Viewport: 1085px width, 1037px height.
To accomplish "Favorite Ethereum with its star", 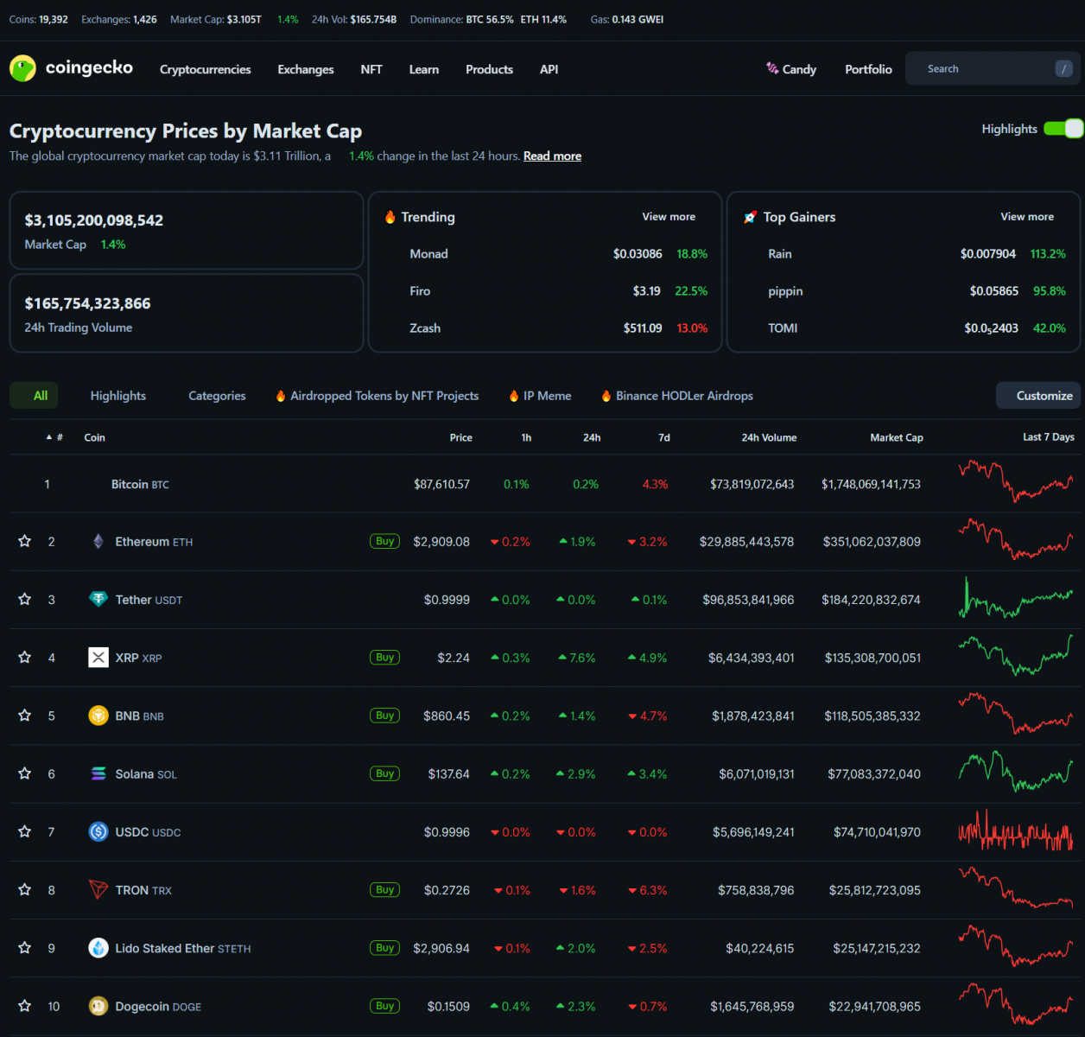I will [x=25, y=541].
